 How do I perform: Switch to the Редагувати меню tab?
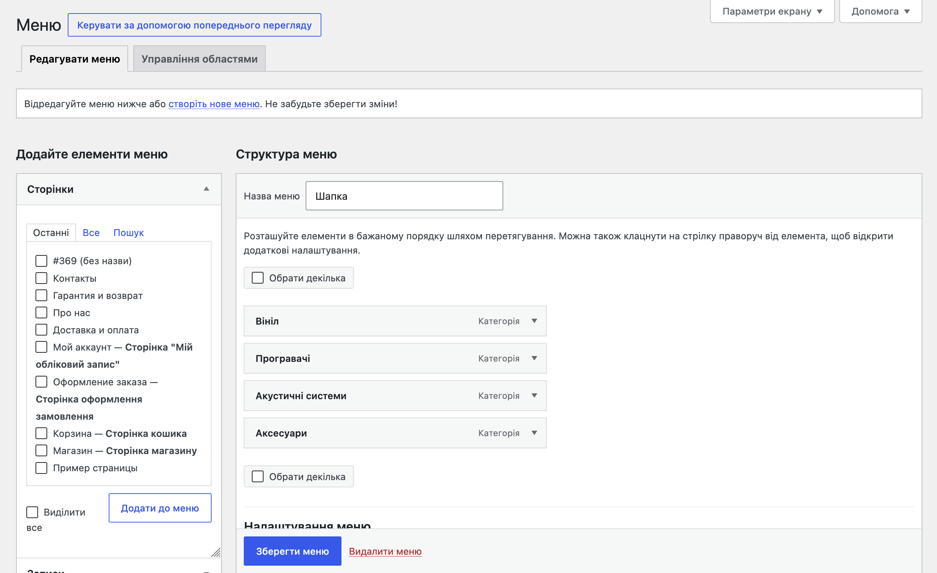click(75, 59)
